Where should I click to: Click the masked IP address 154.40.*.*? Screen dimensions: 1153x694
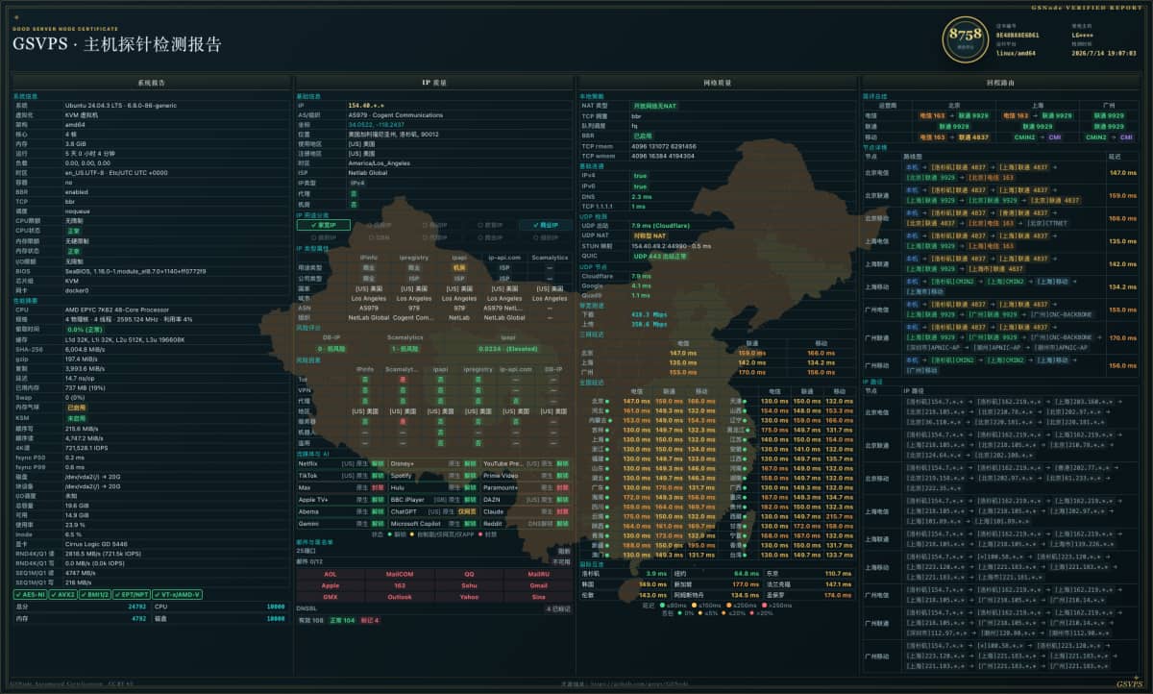tap(366, 105)
